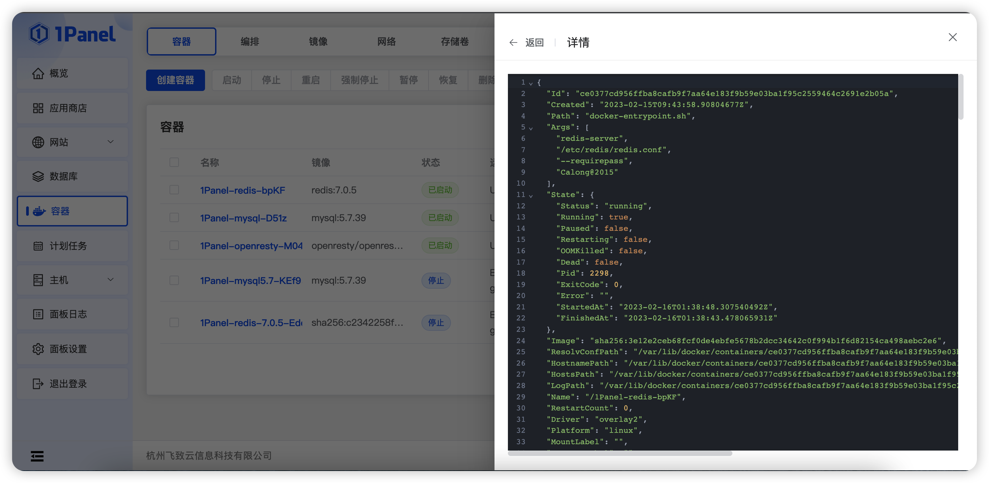Open 面板设置 in the sidebar
Viewport: 989px width, 483px height.
[72, 349]
